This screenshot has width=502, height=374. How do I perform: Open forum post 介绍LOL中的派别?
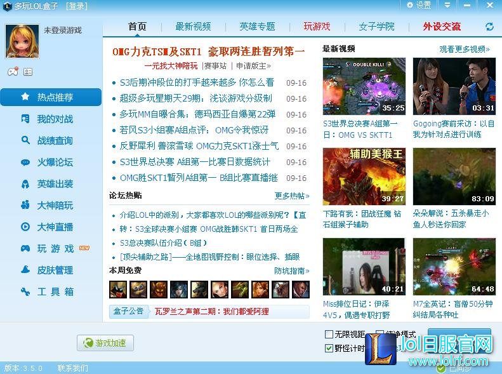pyautogui.click(x=213, y=215)
